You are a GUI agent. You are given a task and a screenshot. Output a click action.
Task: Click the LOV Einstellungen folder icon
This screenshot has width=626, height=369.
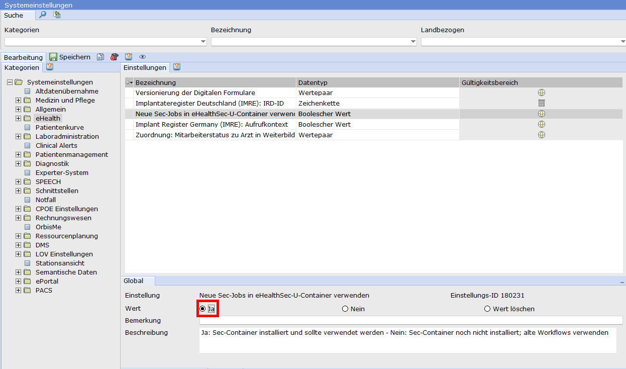(x=27, y=254)
